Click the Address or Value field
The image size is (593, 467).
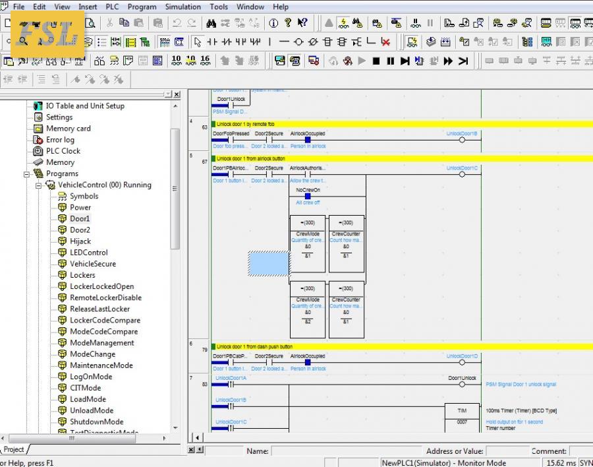(507, 451)
